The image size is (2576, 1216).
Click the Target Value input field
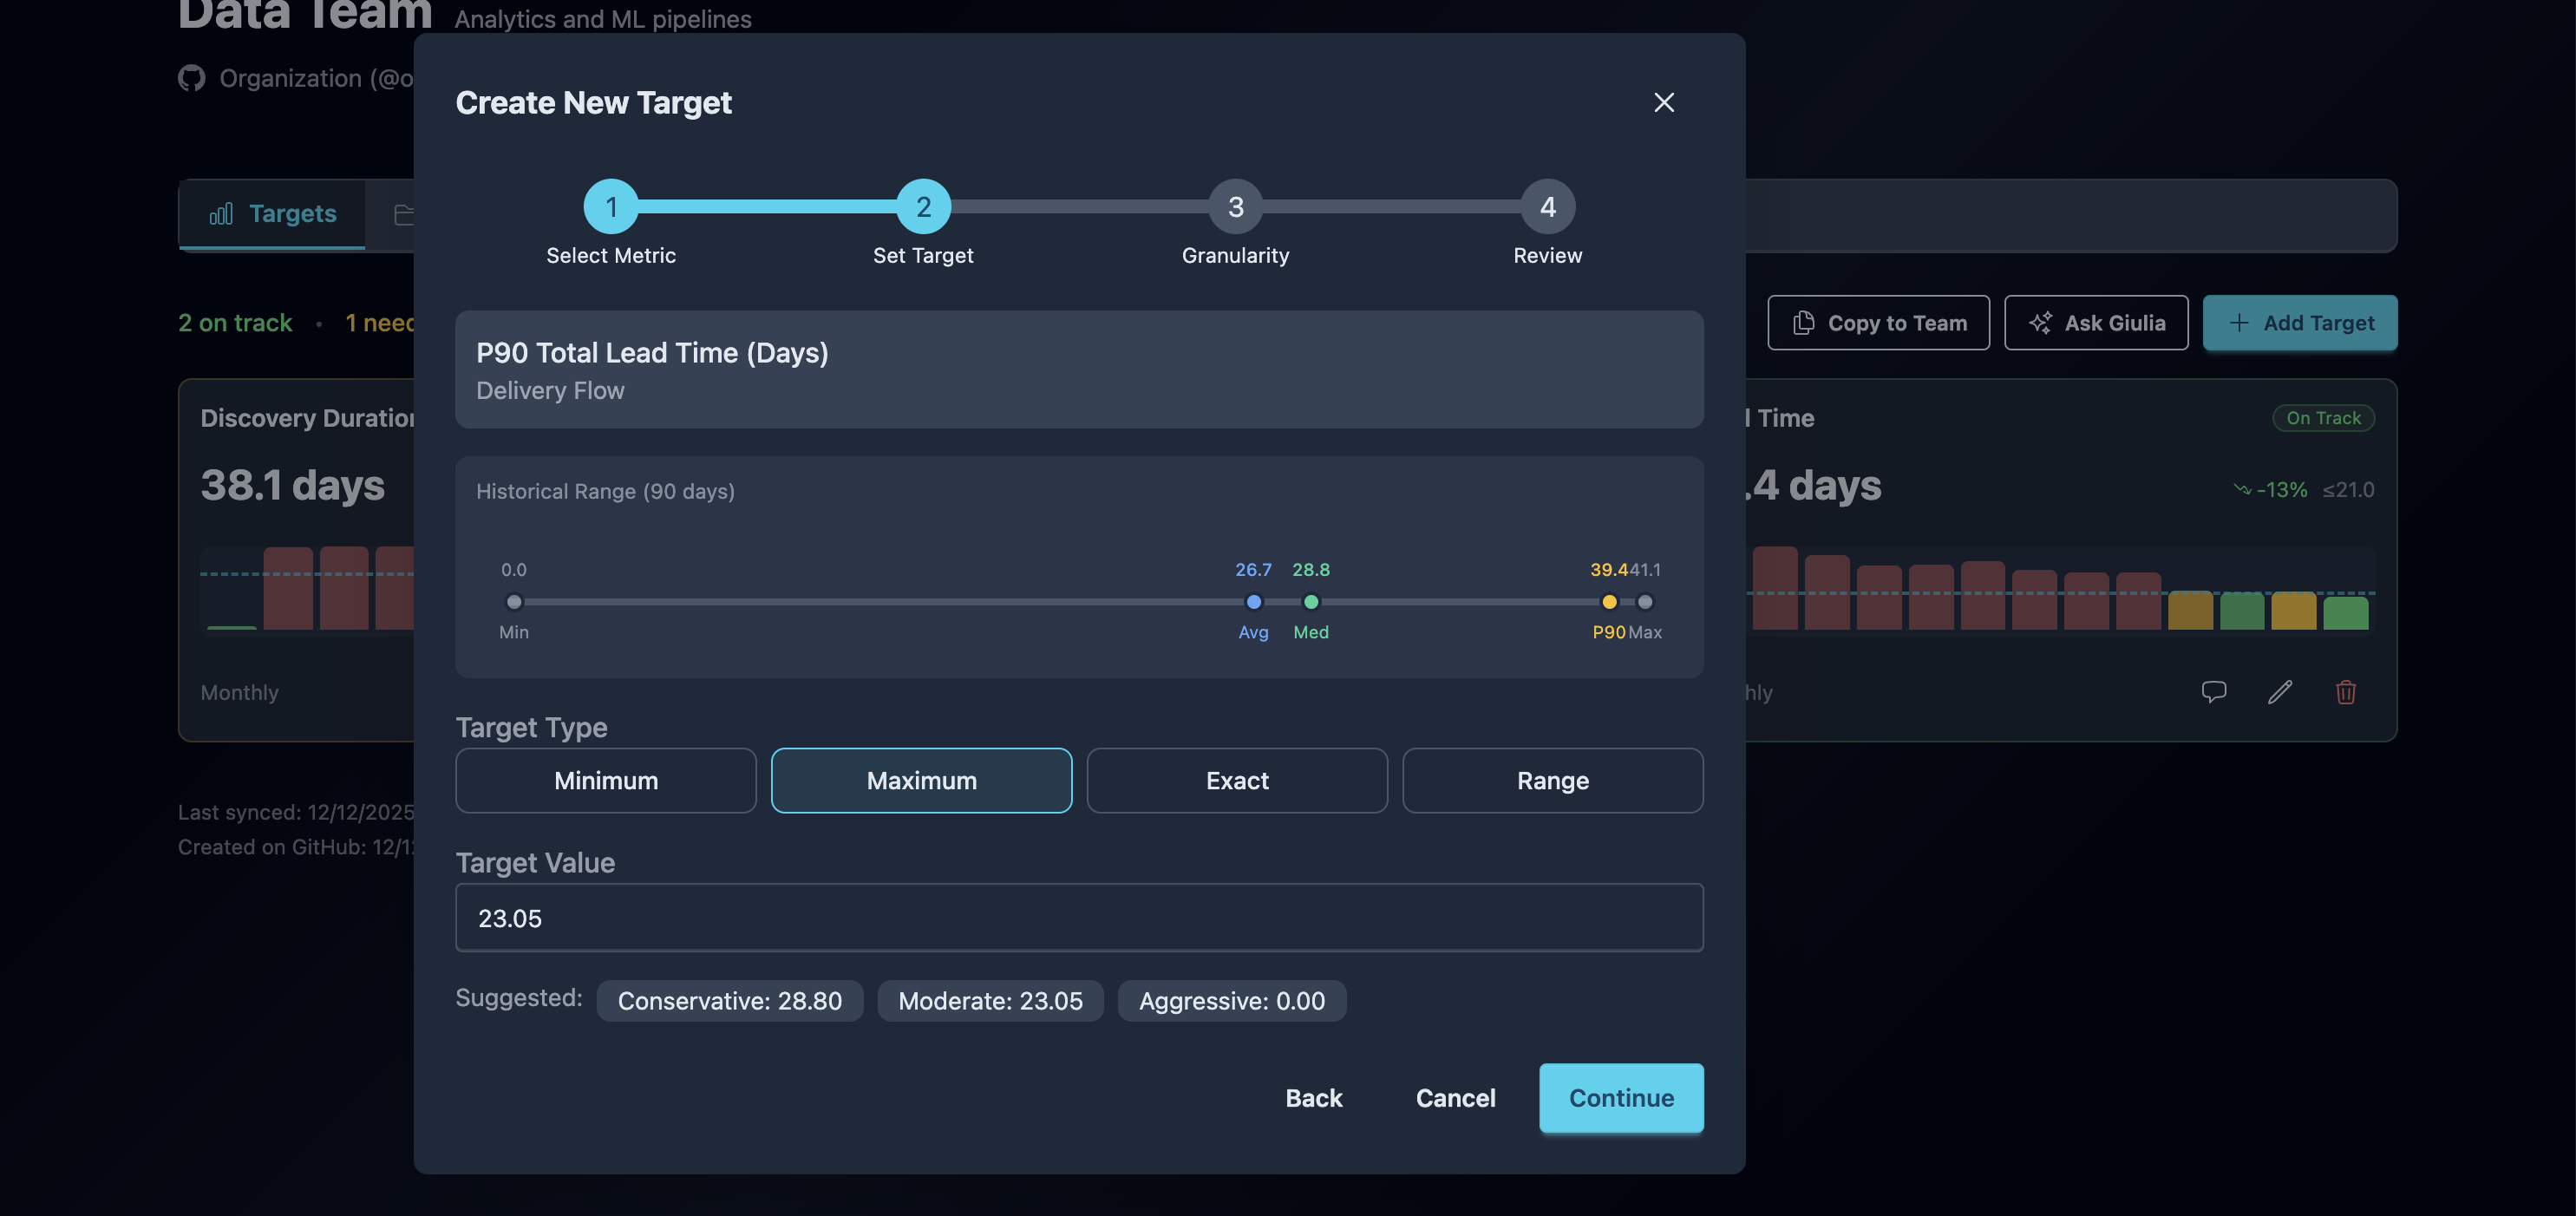tap(1078, 917)
